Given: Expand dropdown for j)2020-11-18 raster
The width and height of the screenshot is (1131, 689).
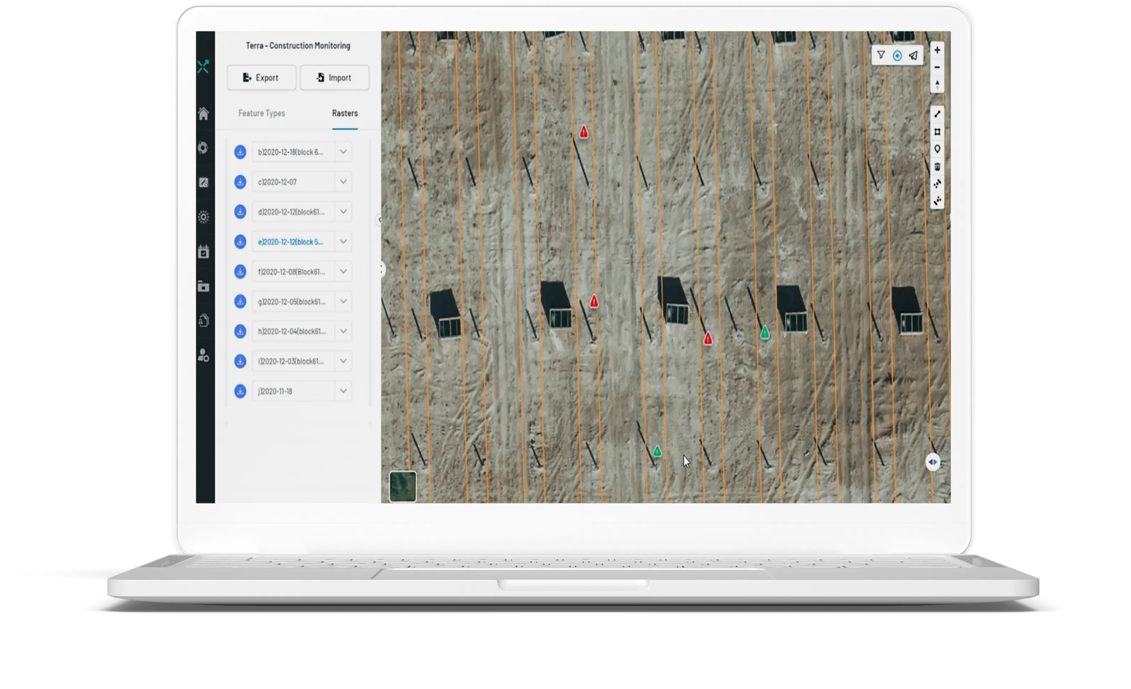Looking at the screenshot, I should 343,391.
